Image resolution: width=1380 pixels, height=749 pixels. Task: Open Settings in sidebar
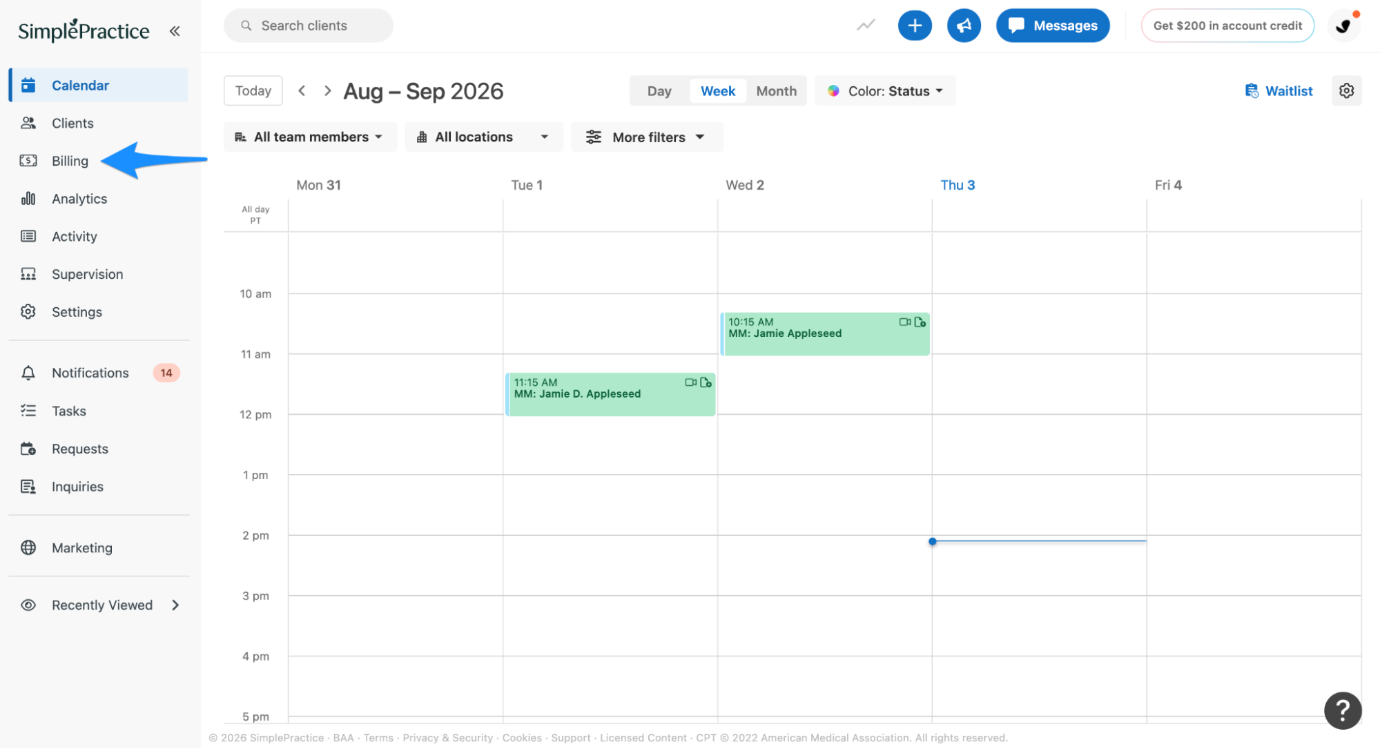point(99,312)
